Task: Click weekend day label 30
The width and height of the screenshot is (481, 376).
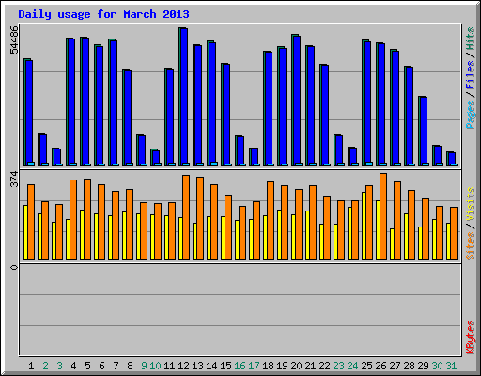Action: point(437,366)
